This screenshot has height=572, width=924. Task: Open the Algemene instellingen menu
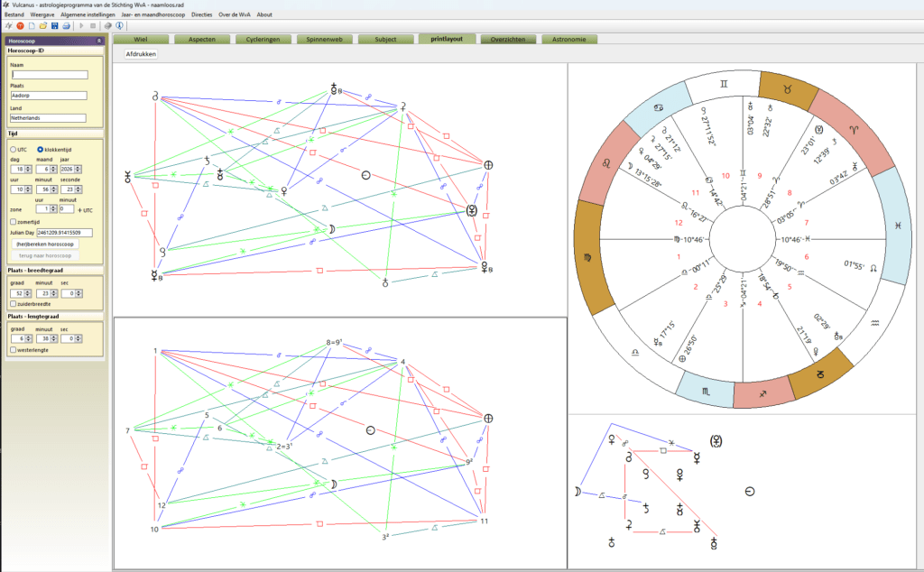pos(88,14)
